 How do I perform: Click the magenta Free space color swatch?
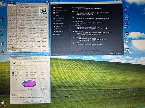[x=13, y=75]
